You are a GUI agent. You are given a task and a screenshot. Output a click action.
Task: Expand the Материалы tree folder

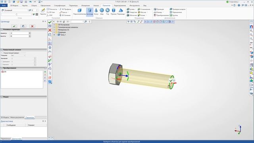pyautogui.click(x=54, y=30)
